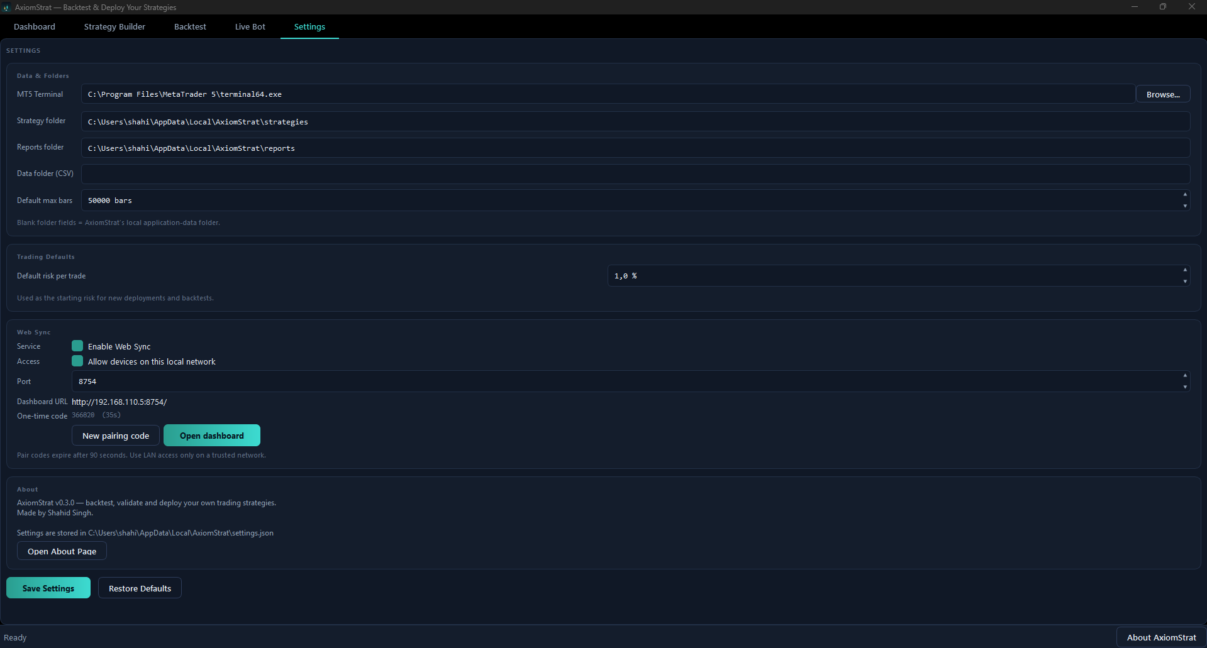Click the Made by Shahid Singh text

click(x=55, y=513)
